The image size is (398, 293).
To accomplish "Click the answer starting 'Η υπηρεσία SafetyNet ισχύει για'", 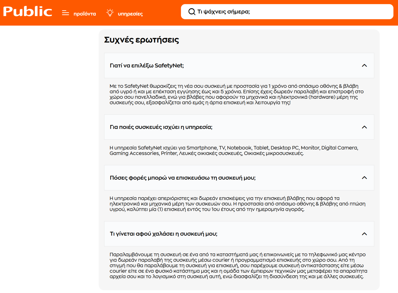I will click(x=234, y=151).
